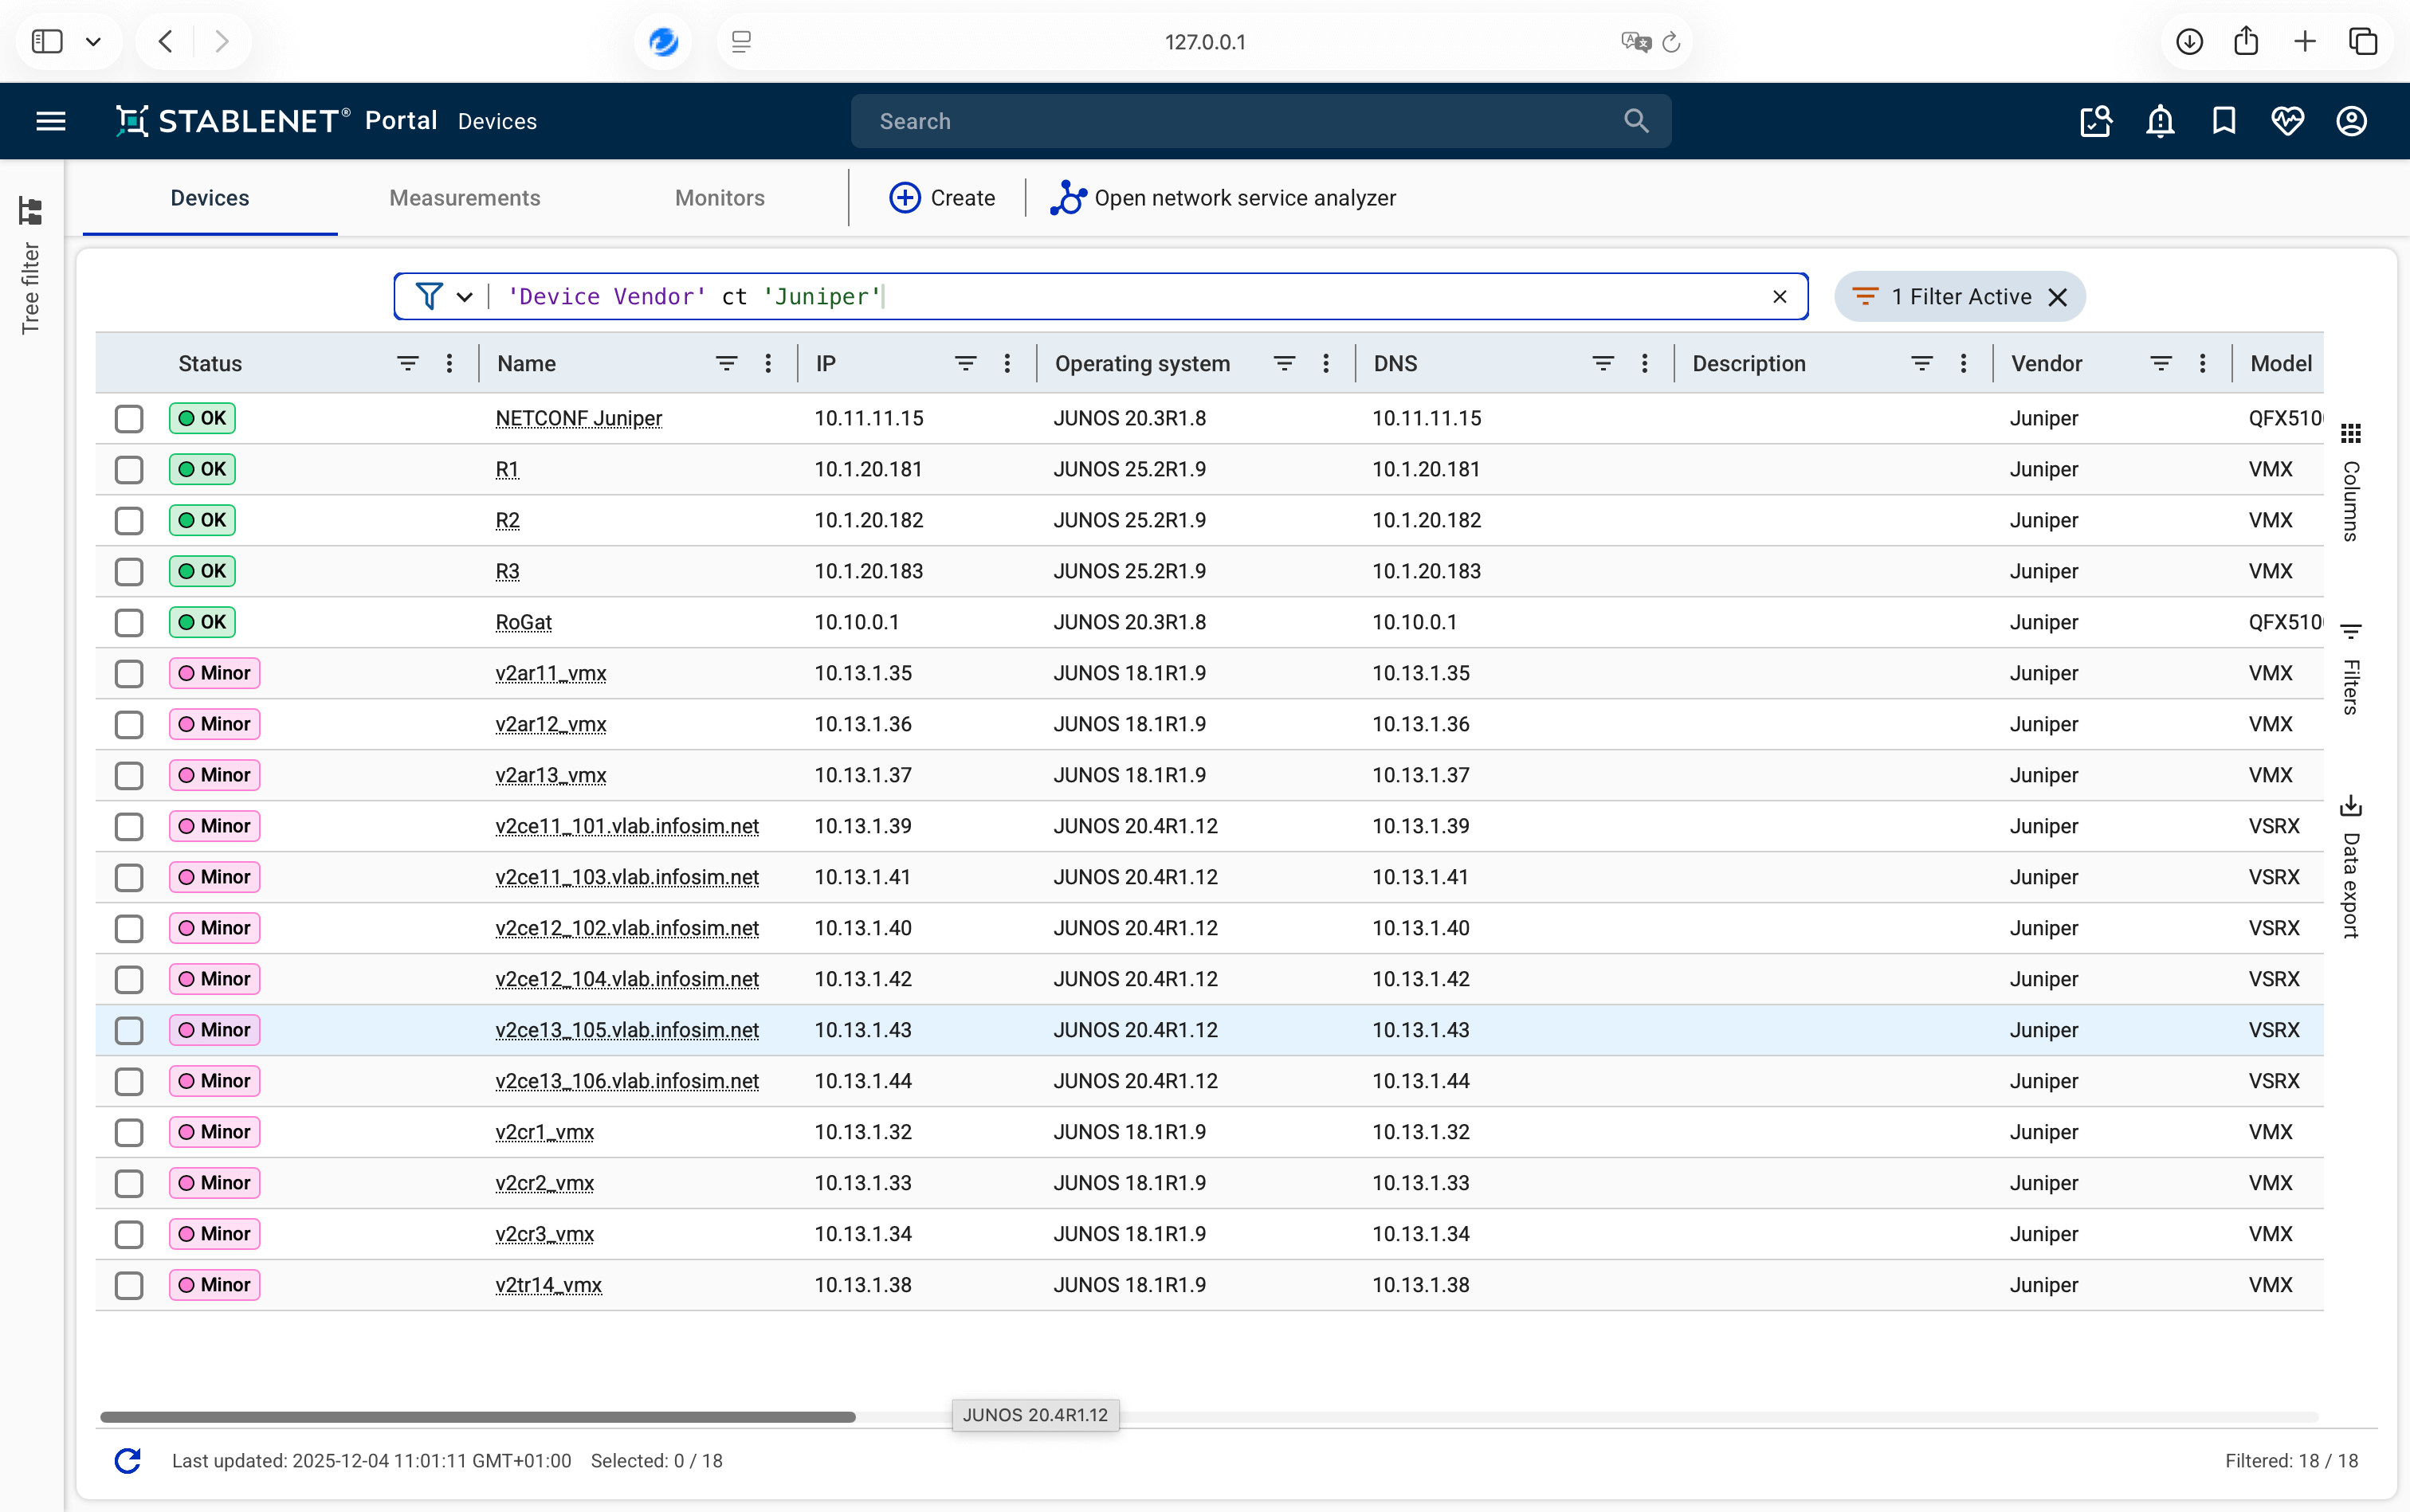Switch to the Measurements tab
This screenshot has height=1512, width=2410.
464,198
